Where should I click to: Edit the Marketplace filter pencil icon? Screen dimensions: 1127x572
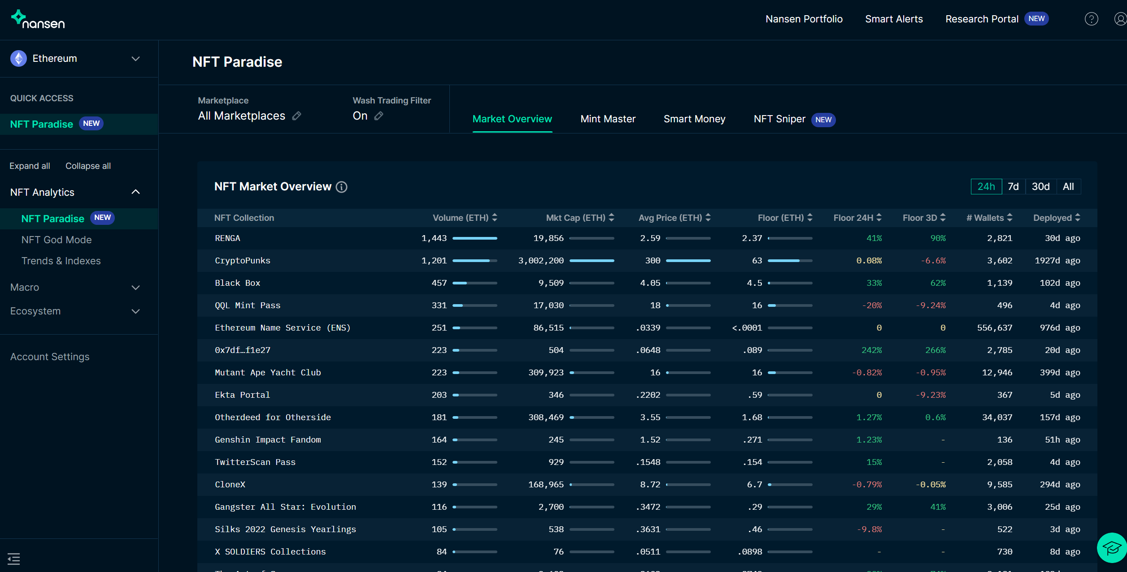296,116
